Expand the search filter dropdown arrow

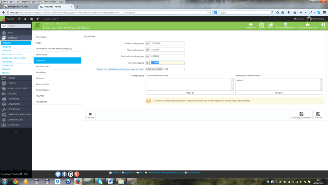click(4, 26)
